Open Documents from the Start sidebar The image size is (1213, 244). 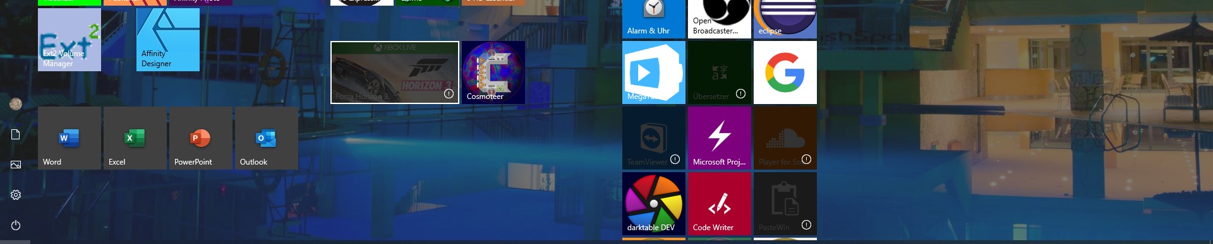click(x=16, y=134)
